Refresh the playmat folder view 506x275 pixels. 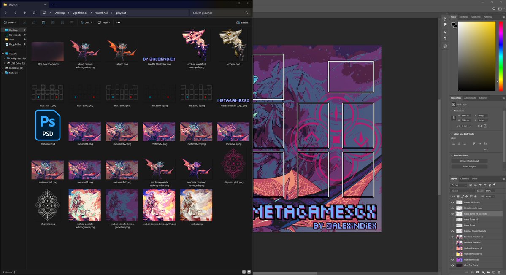click(x=34, y=13)
